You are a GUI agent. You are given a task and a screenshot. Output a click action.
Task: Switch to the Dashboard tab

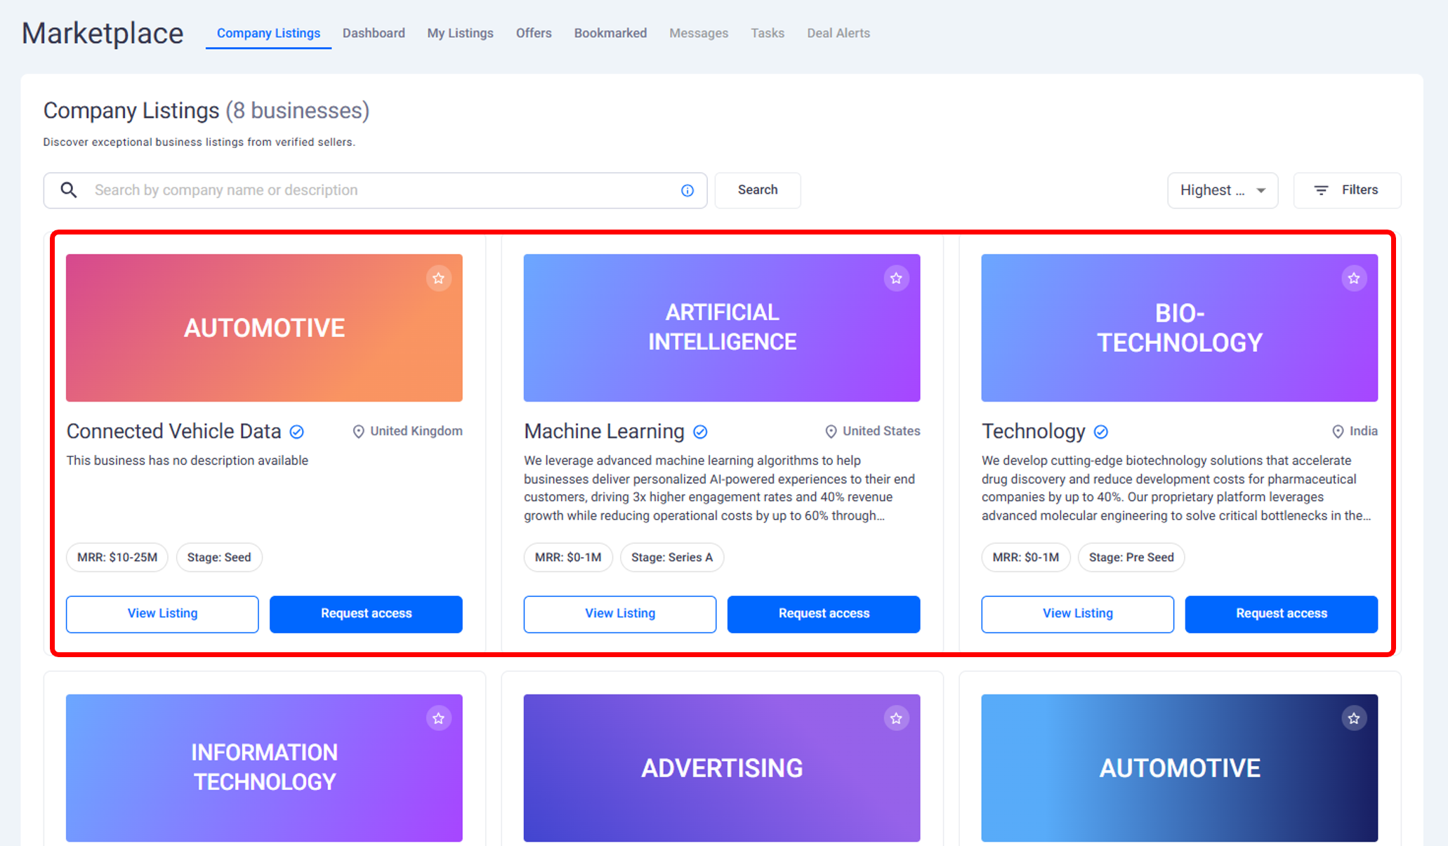click(374, 33)
